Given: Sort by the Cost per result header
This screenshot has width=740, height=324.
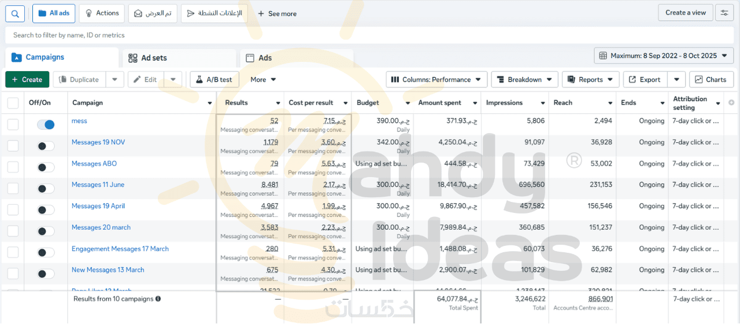Looking at the screenshot, I should pyautogui.click(x=311, y=103).
